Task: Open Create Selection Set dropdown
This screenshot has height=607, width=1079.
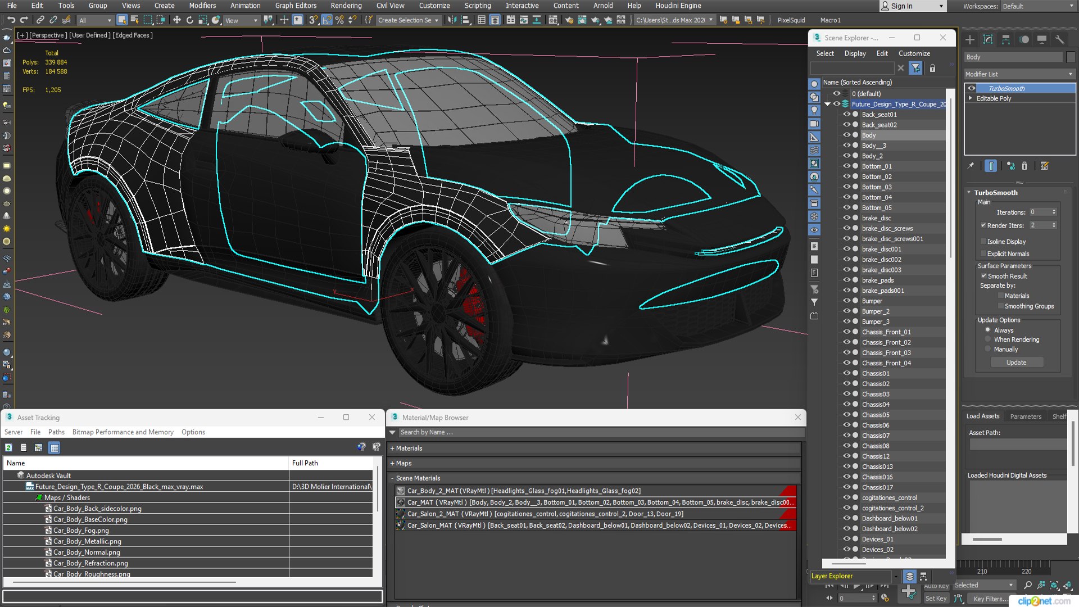Action: (408, 20)
